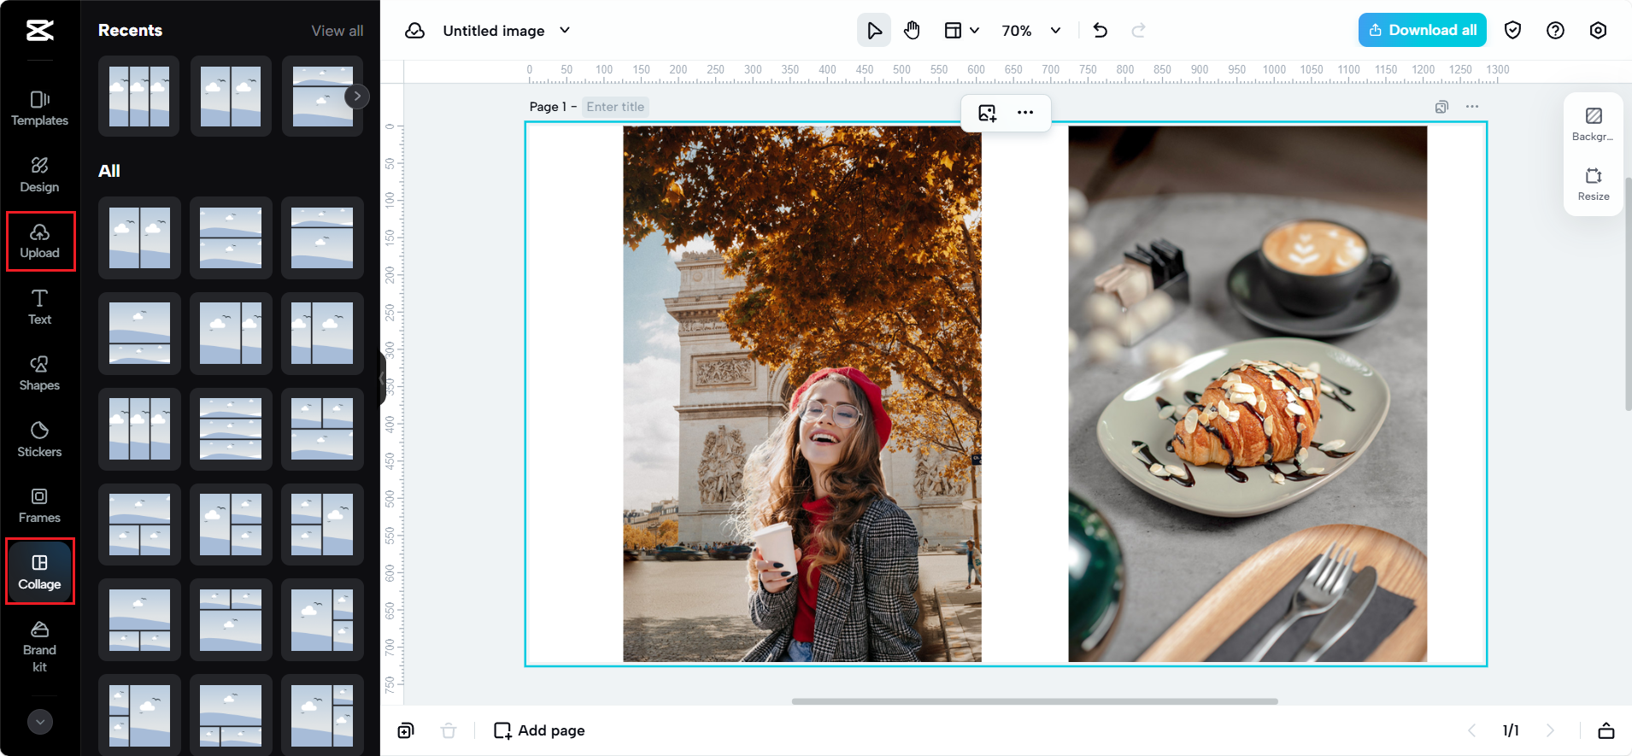Open the Design panel
Screen dimensions: 1632x756
(39, 175)
